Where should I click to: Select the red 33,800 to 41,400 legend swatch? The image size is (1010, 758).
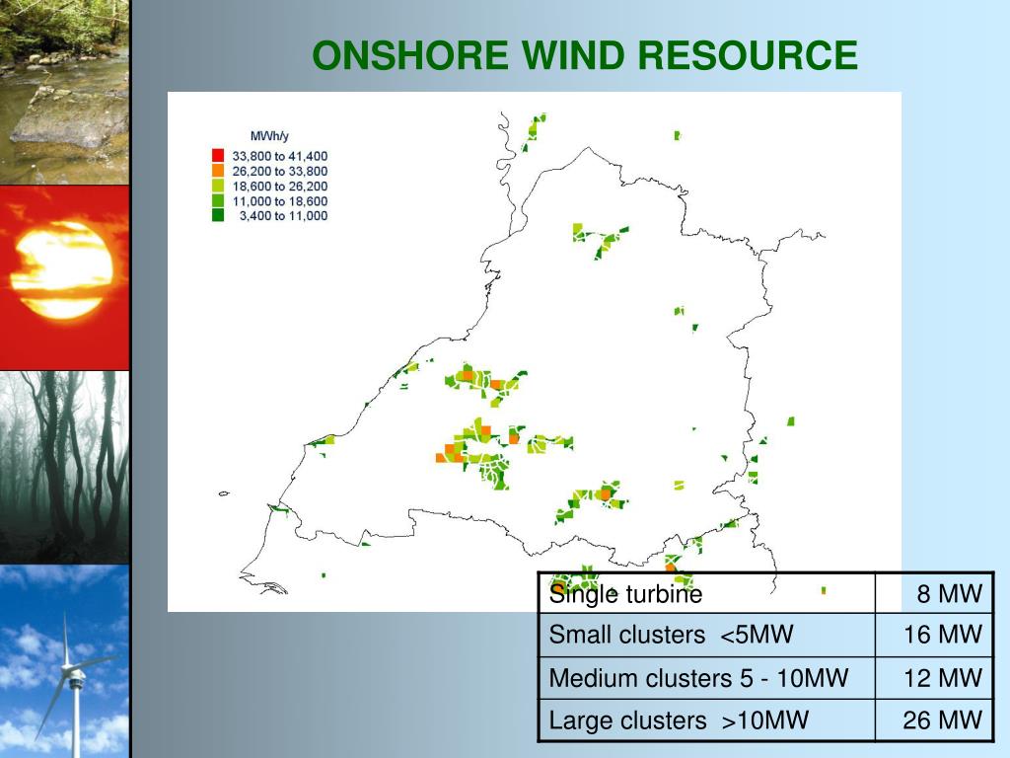tap(218, 155)
